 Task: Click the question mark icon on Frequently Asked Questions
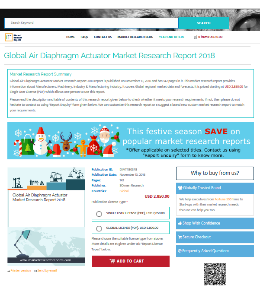180,251
